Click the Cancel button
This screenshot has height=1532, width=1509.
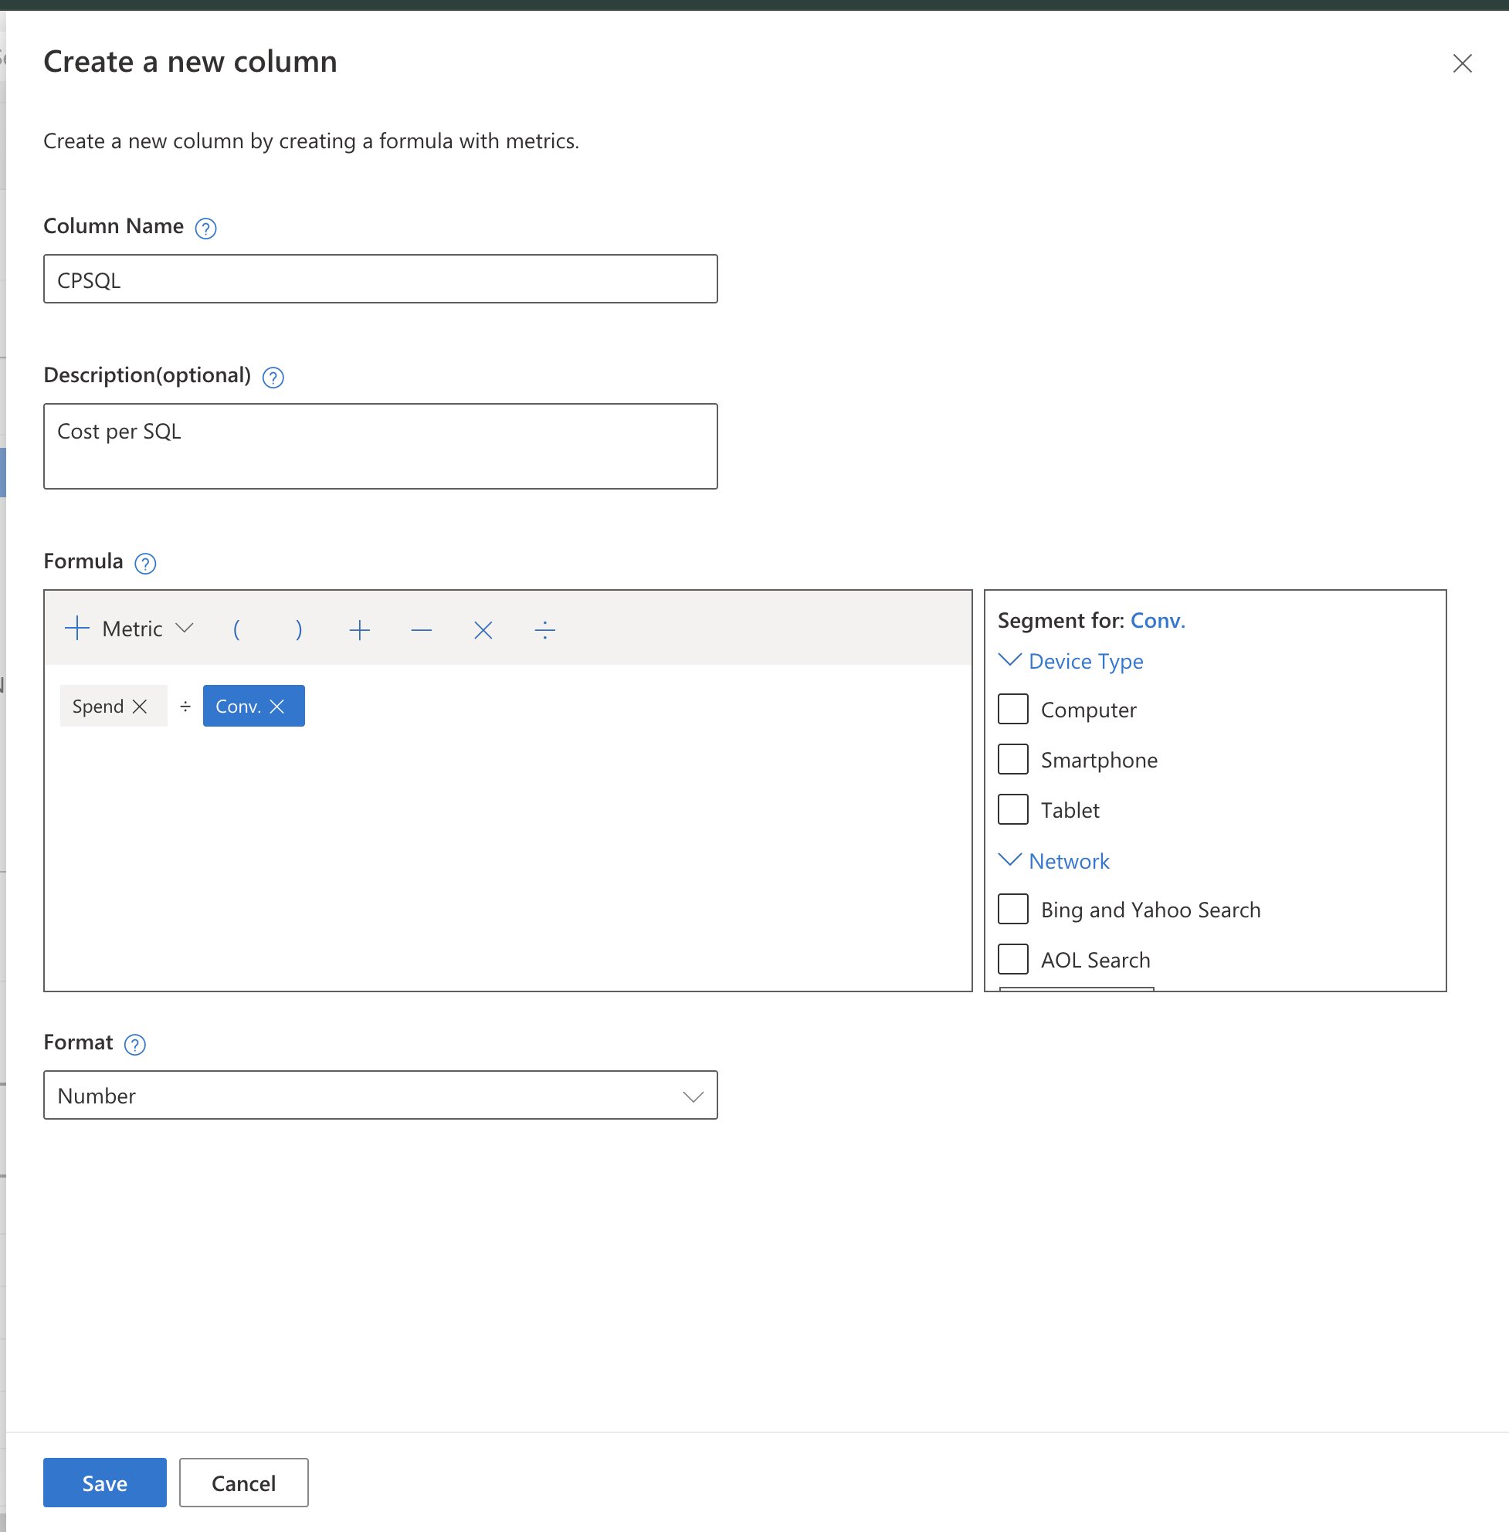point(243,1483)
